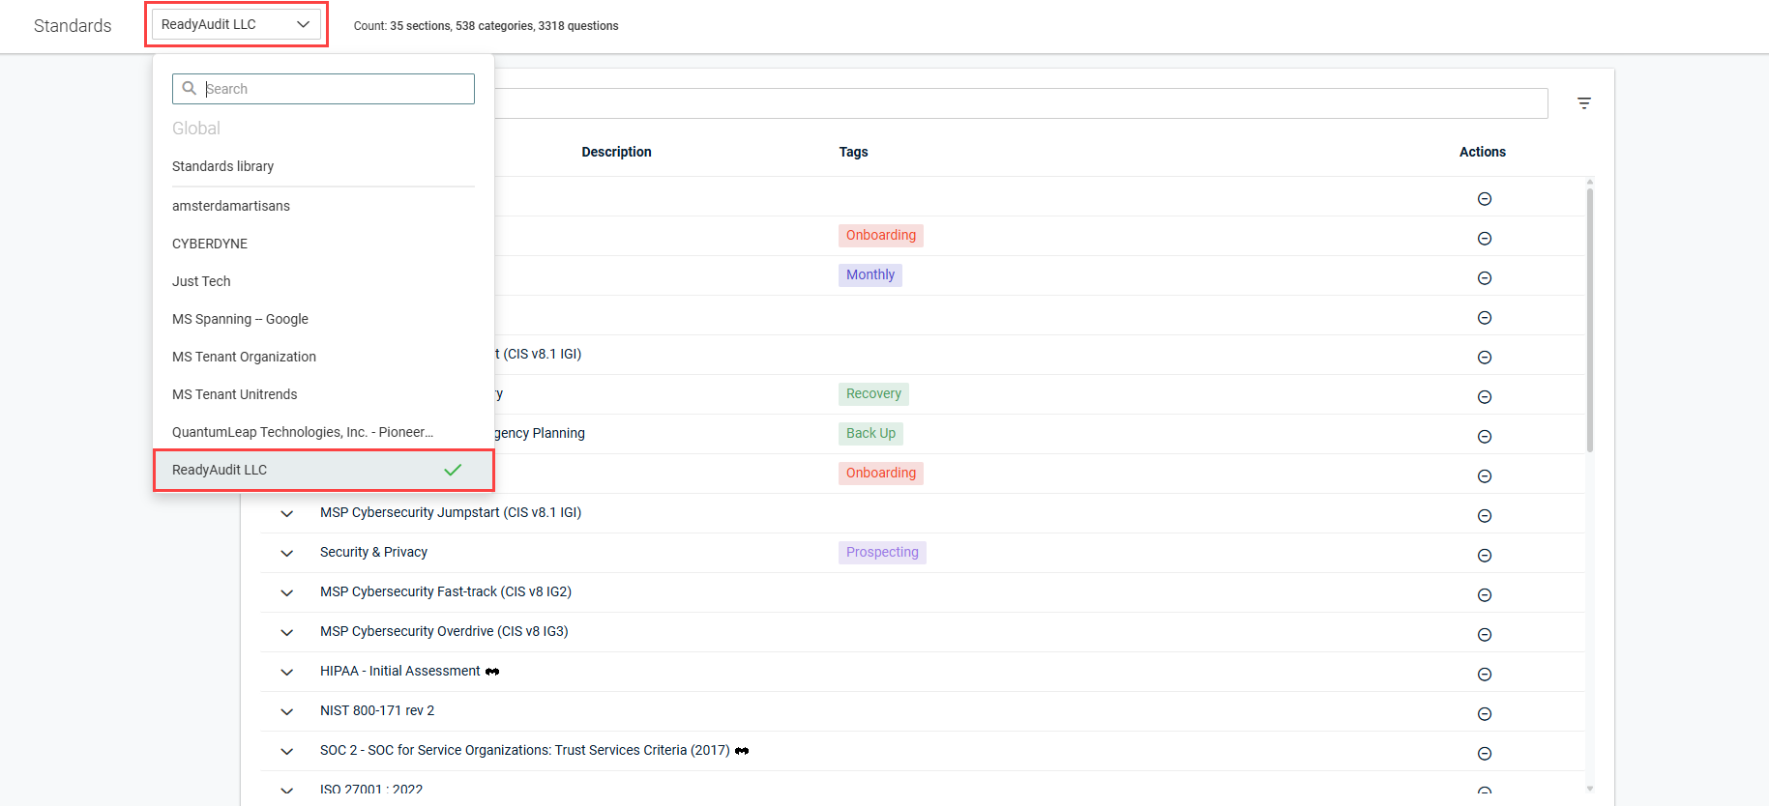The width and height of the screenshot is (1769, 806).
Task: Select Standards library from the list
Action: click(223, 166)
